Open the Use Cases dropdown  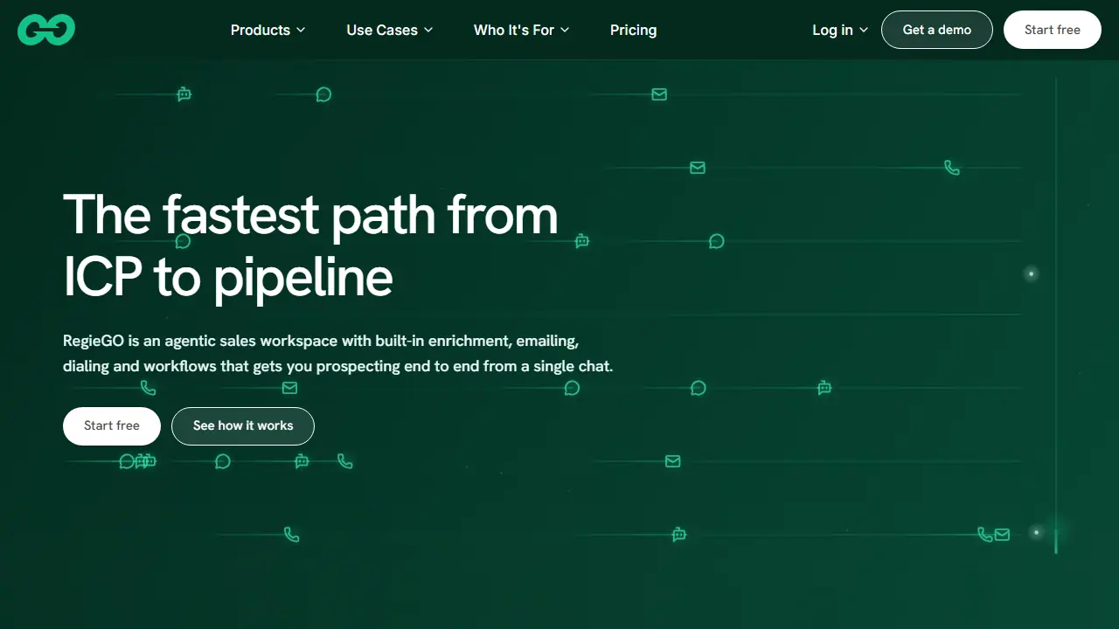click(x=390, y=30)
